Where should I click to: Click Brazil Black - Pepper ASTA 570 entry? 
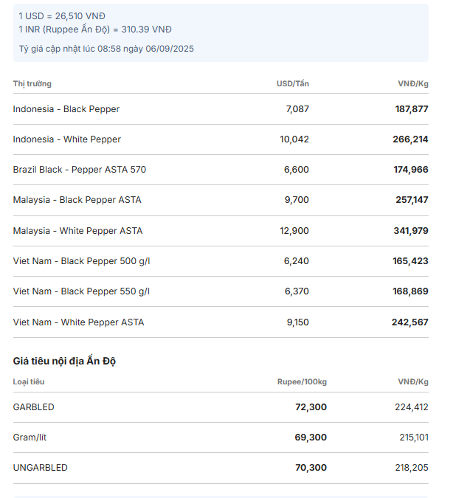point(80,169)
